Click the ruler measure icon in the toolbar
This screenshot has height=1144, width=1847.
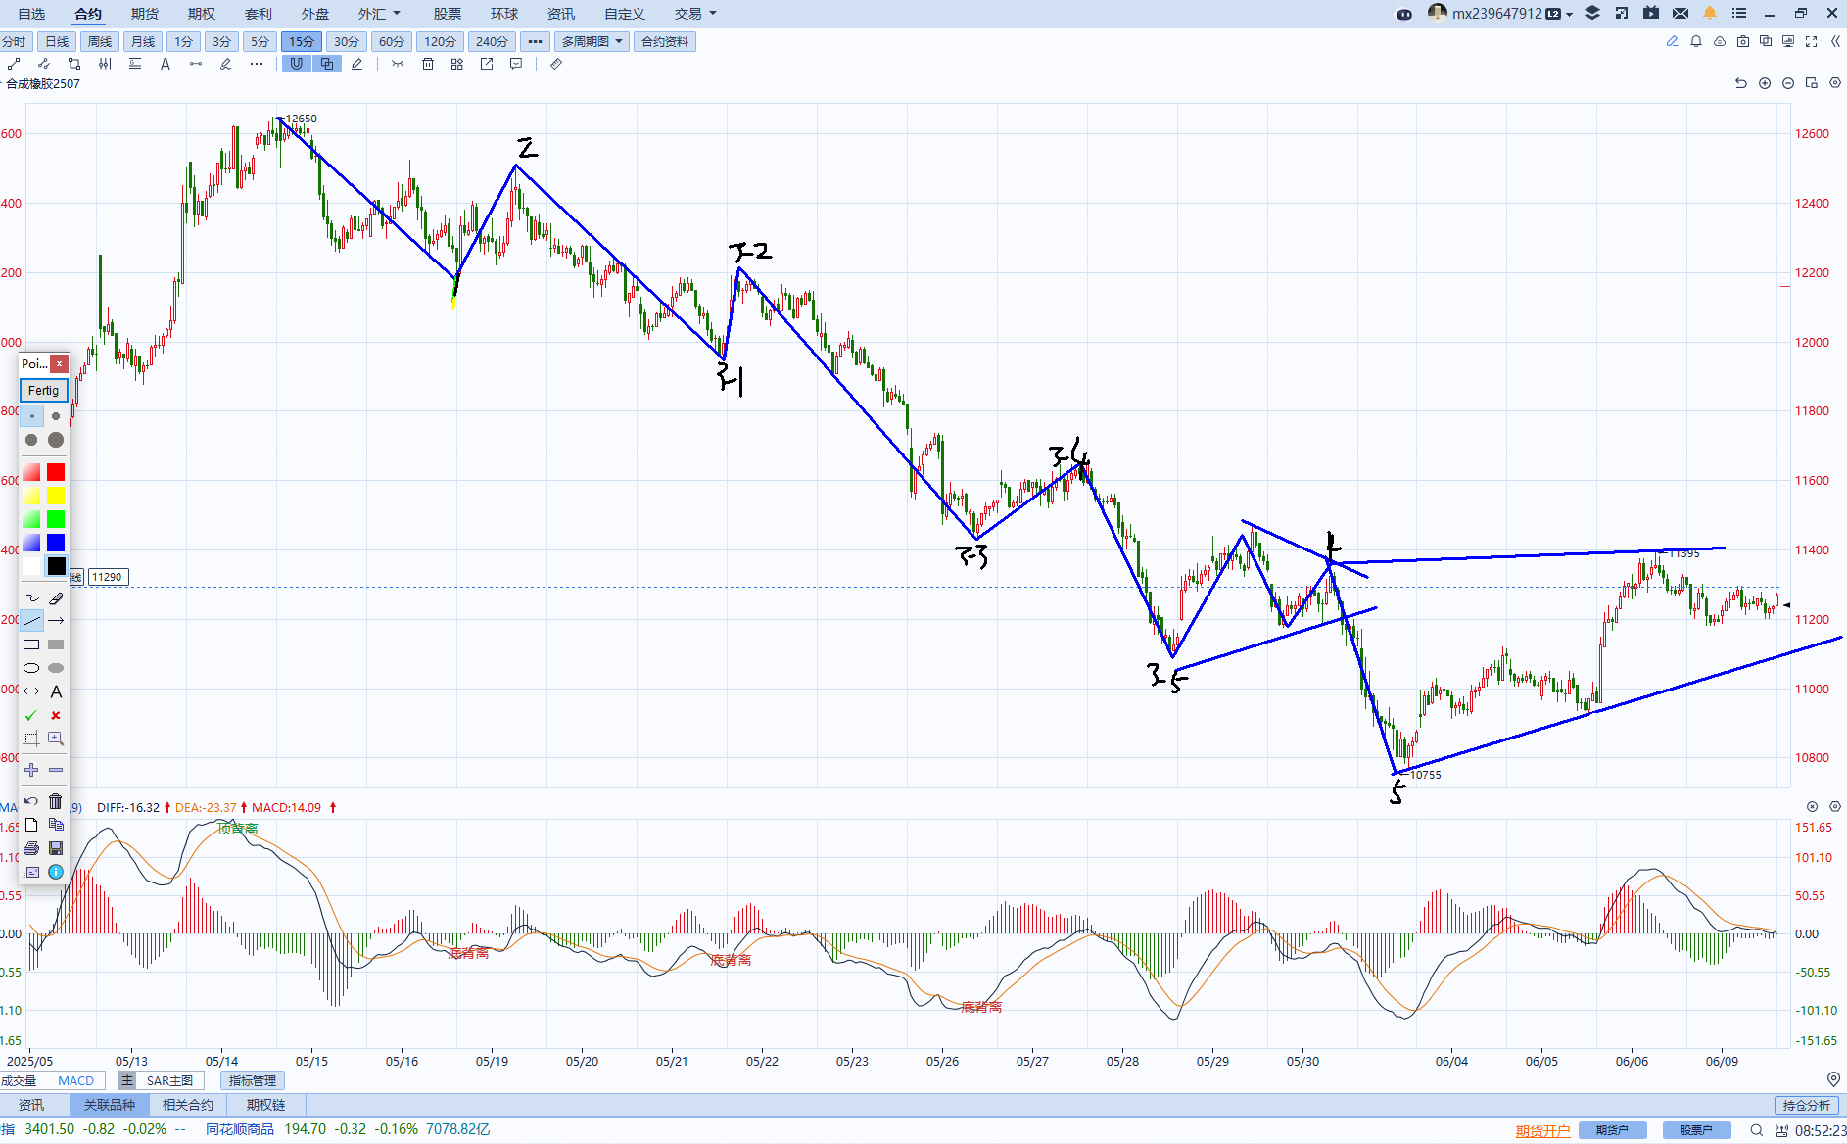pos(556,64)
